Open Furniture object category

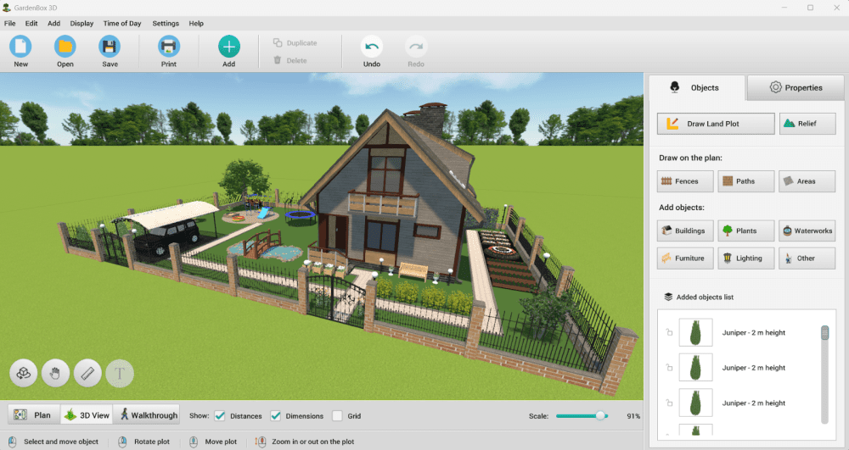coord(685,258)
